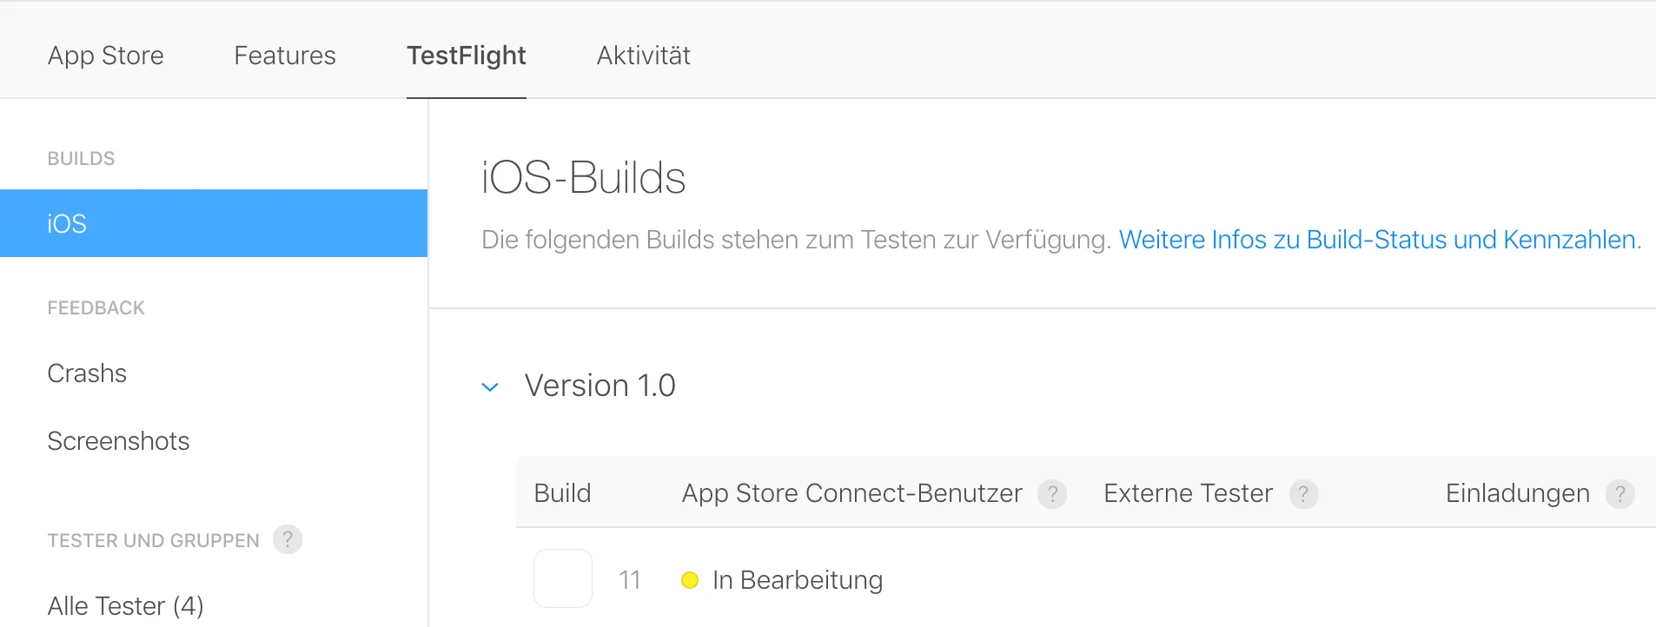Select iOS under Builds sidebar
Viewport: 1656px width, 627px height.
(x=214, y=223)
